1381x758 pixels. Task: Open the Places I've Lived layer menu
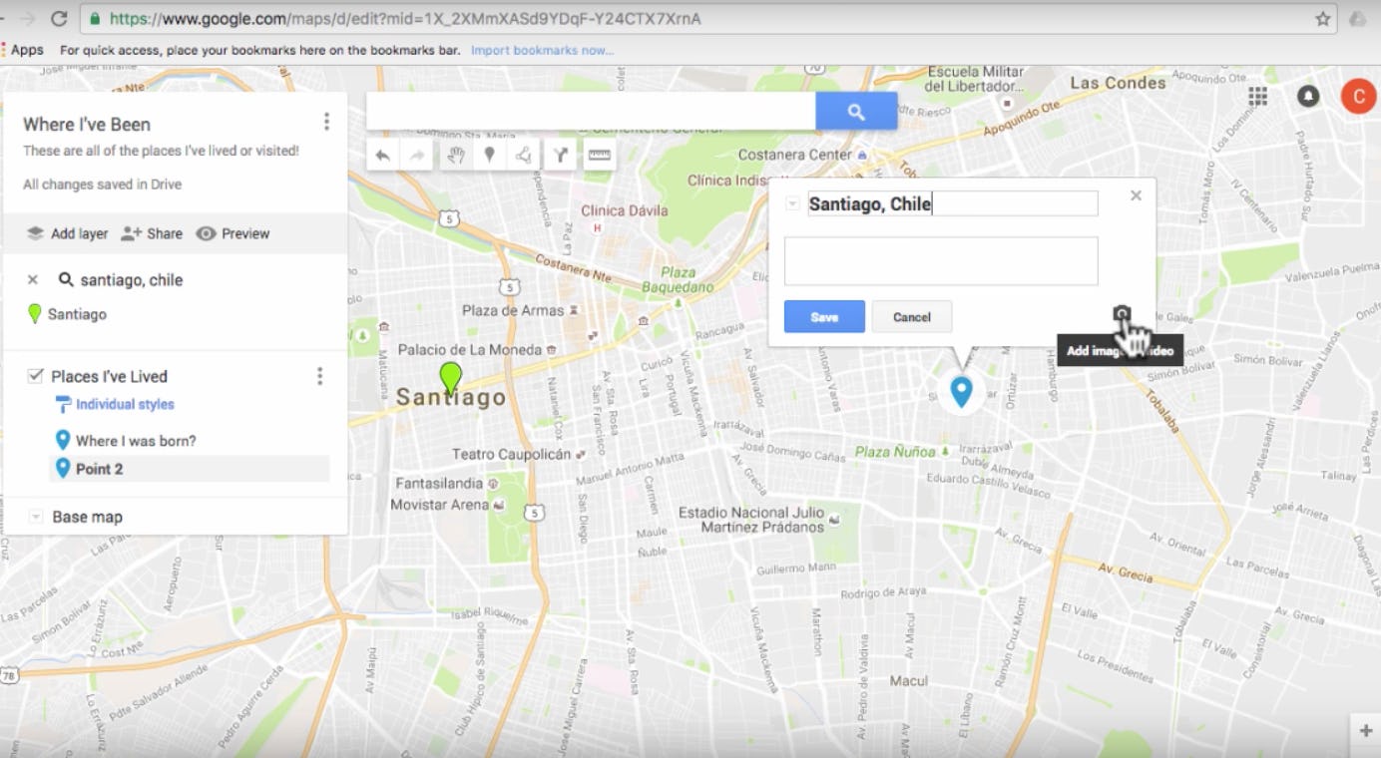pos(319,376)
